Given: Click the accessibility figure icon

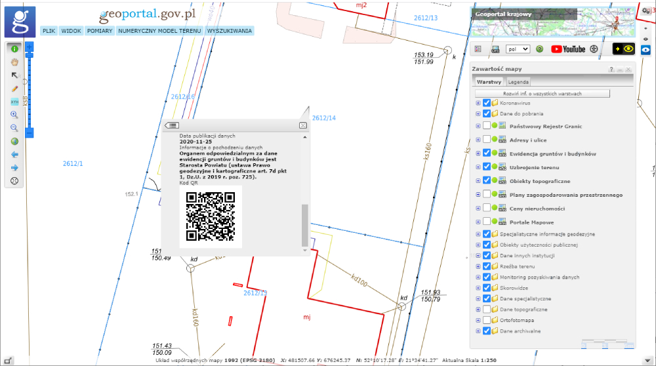Looking at the screenshot, I should tap(594, 49).
